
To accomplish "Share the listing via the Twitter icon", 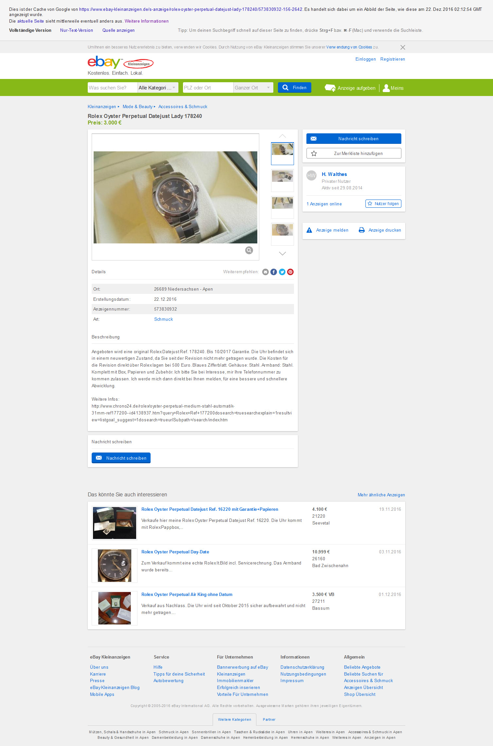I will click(x=282, y=272).
